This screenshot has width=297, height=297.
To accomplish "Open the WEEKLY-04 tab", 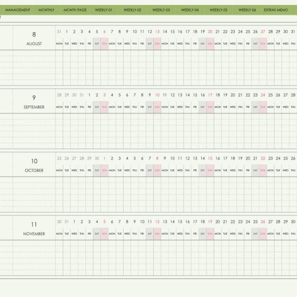I will 190,10.
